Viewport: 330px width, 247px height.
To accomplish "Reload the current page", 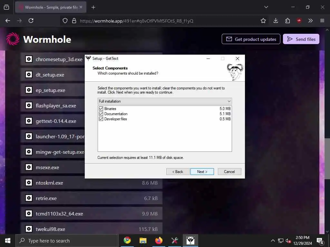I will click(x=31, y=21).
